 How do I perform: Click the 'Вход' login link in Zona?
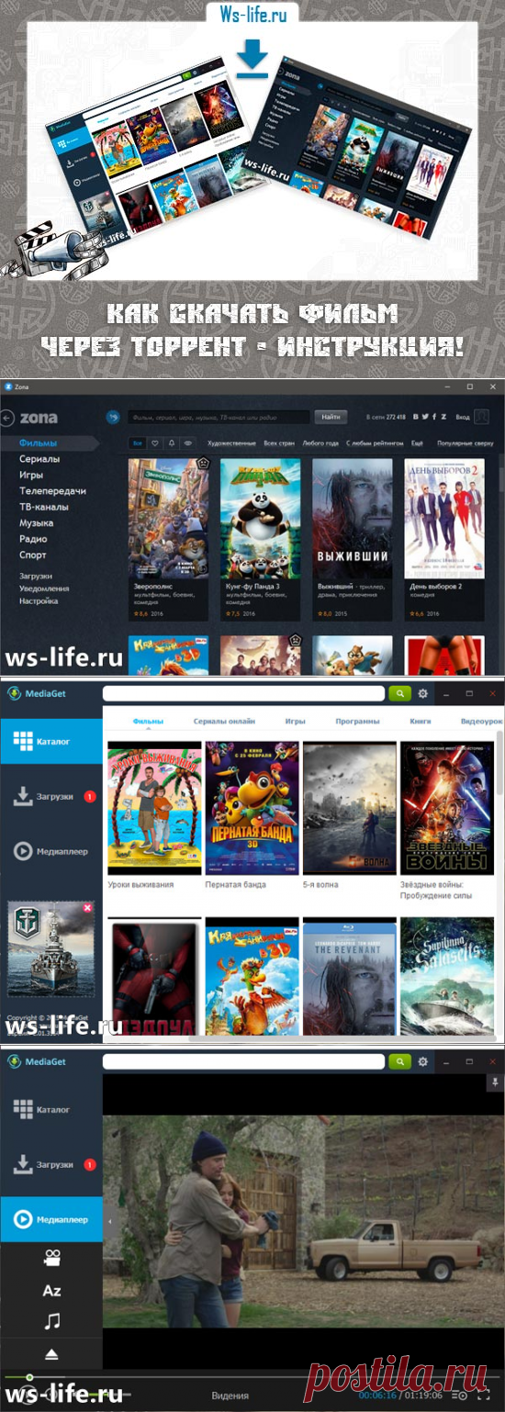[463, 417]
